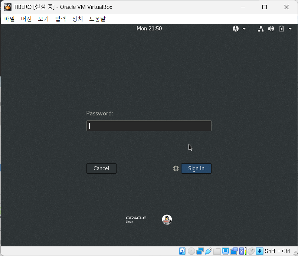Image resolution: width=298 pixels, height=256 pixels.
Task: Open the 입력 menu
Action: [60, 19]
